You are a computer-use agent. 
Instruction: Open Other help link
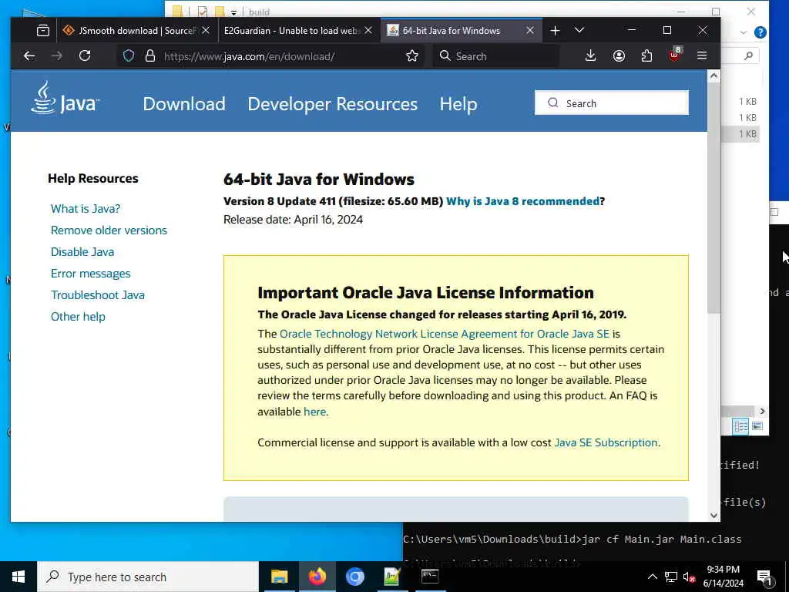point(78,317)
